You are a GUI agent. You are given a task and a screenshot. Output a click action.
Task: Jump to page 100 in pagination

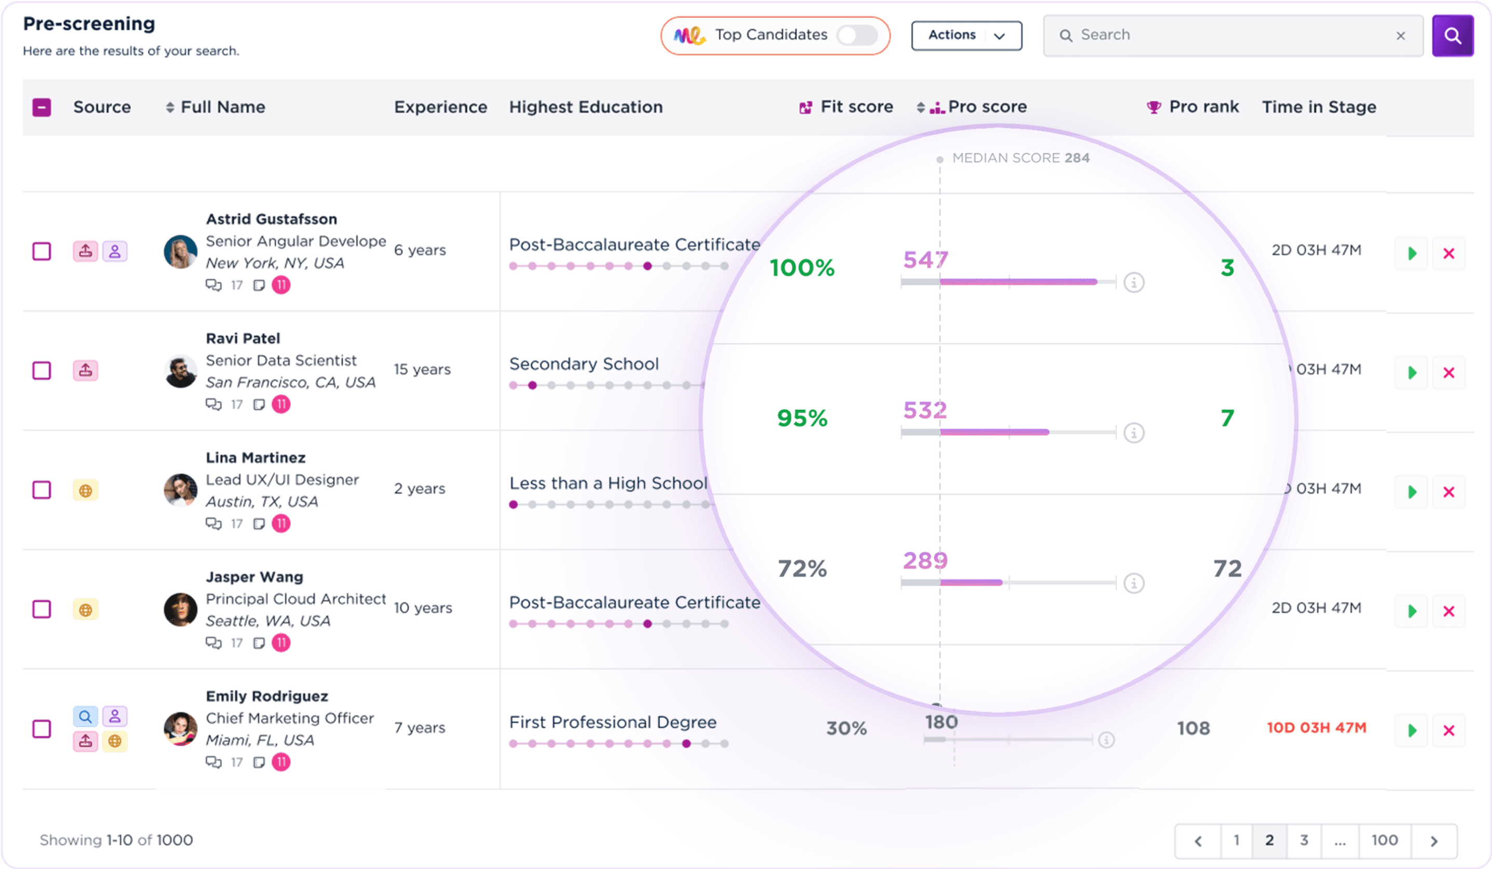coord(1385,840)
